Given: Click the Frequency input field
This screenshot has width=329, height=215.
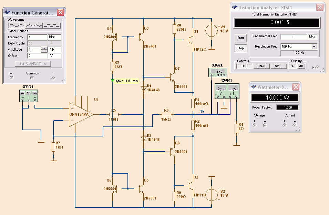Looking at the screenshot, I should 37,37.
